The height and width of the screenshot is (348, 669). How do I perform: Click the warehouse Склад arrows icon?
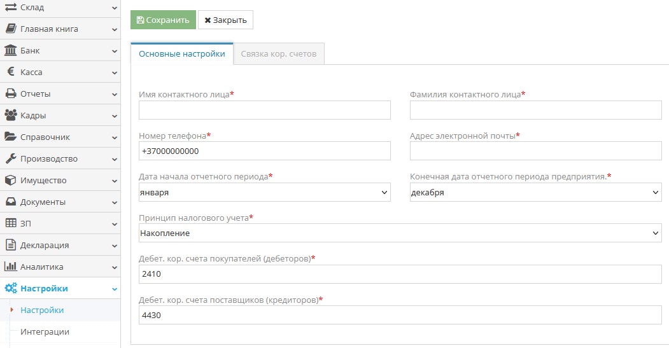pyautogui.click(x=10, y=8)
